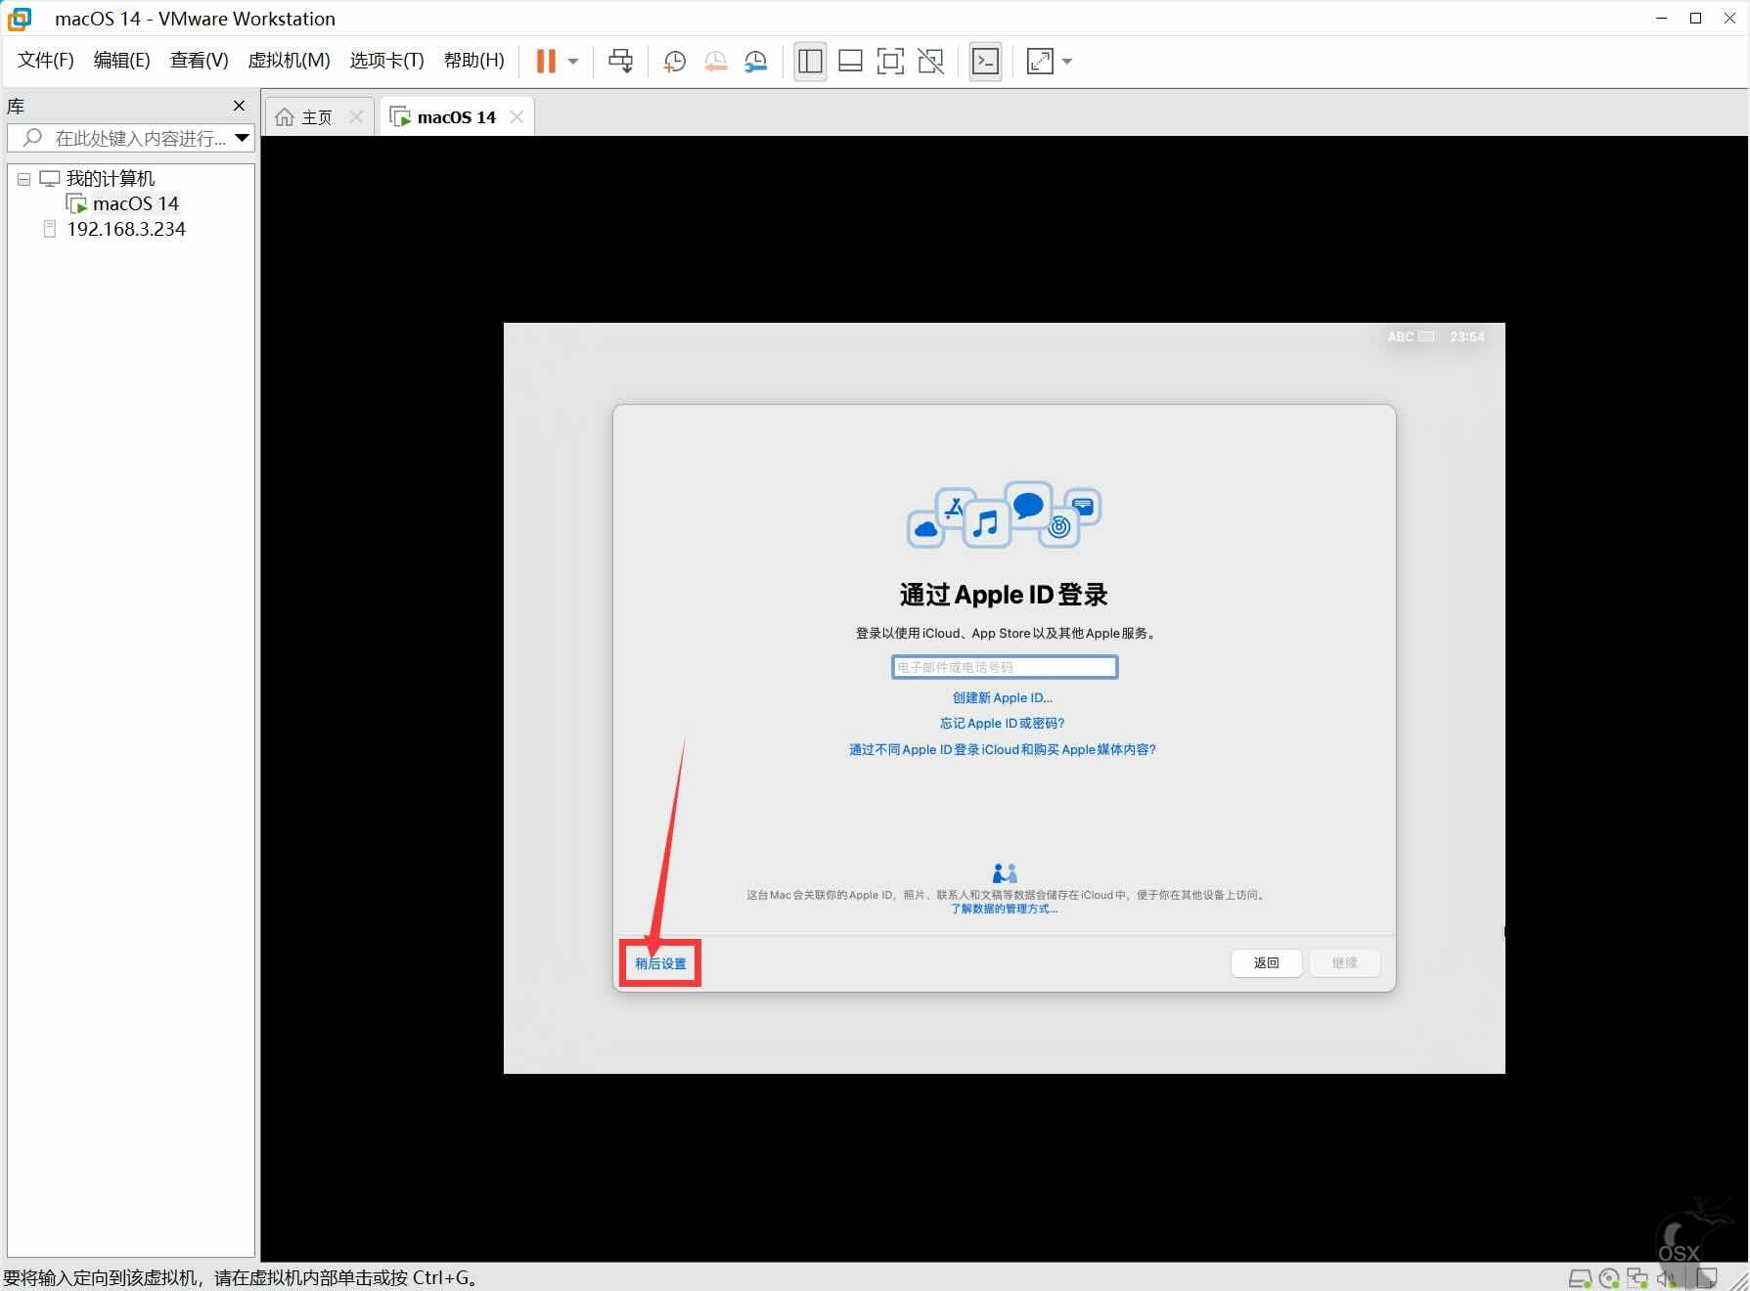Click the hard disk device status icon

[x=1579, y=1277]
